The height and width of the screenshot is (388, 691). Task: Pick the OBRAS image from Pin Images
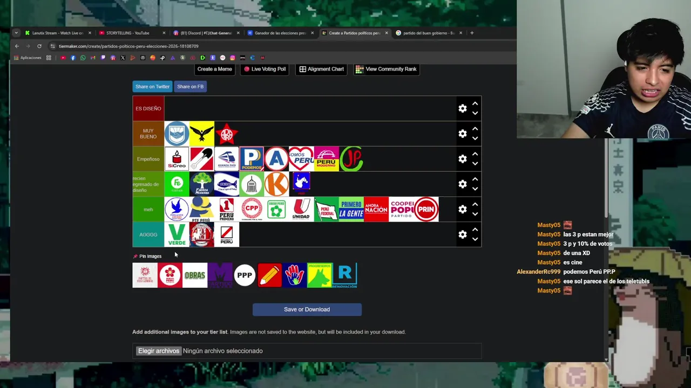click(x=195, y=275)
